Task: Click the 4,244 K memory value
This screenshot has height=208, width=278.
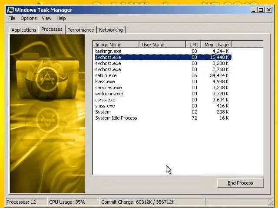Action: [221, 51]
